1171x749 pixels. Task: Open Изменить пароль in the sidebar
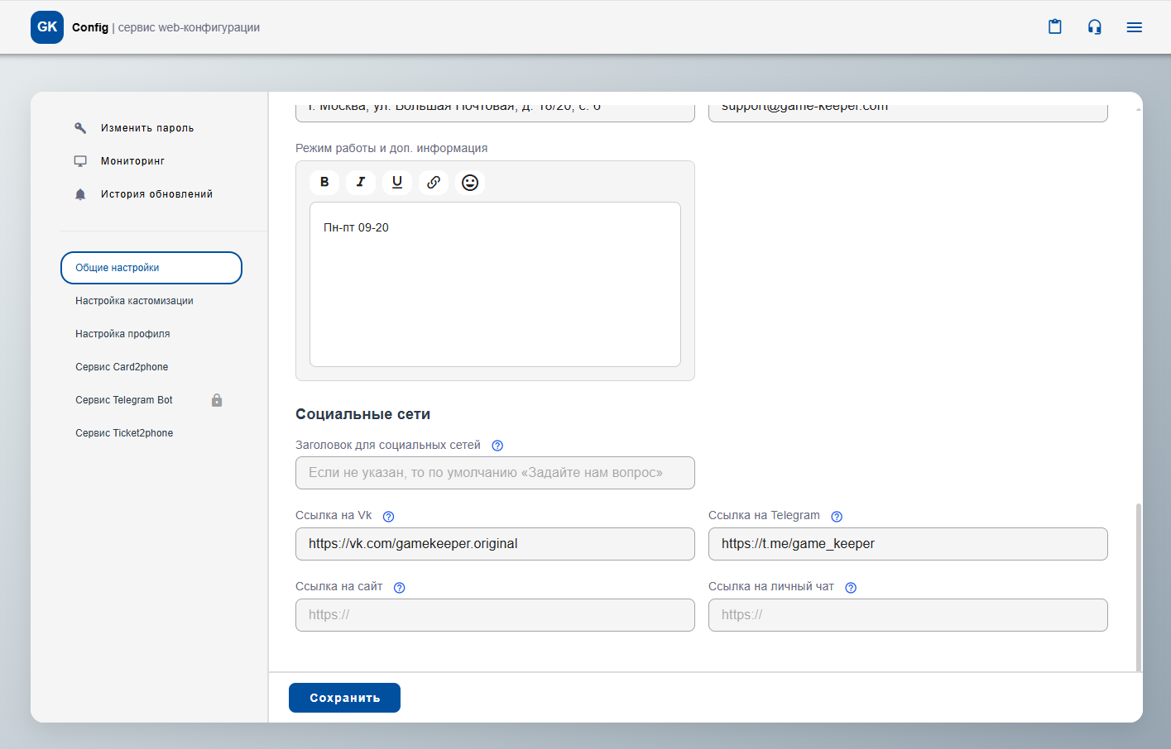click(146, 128)
